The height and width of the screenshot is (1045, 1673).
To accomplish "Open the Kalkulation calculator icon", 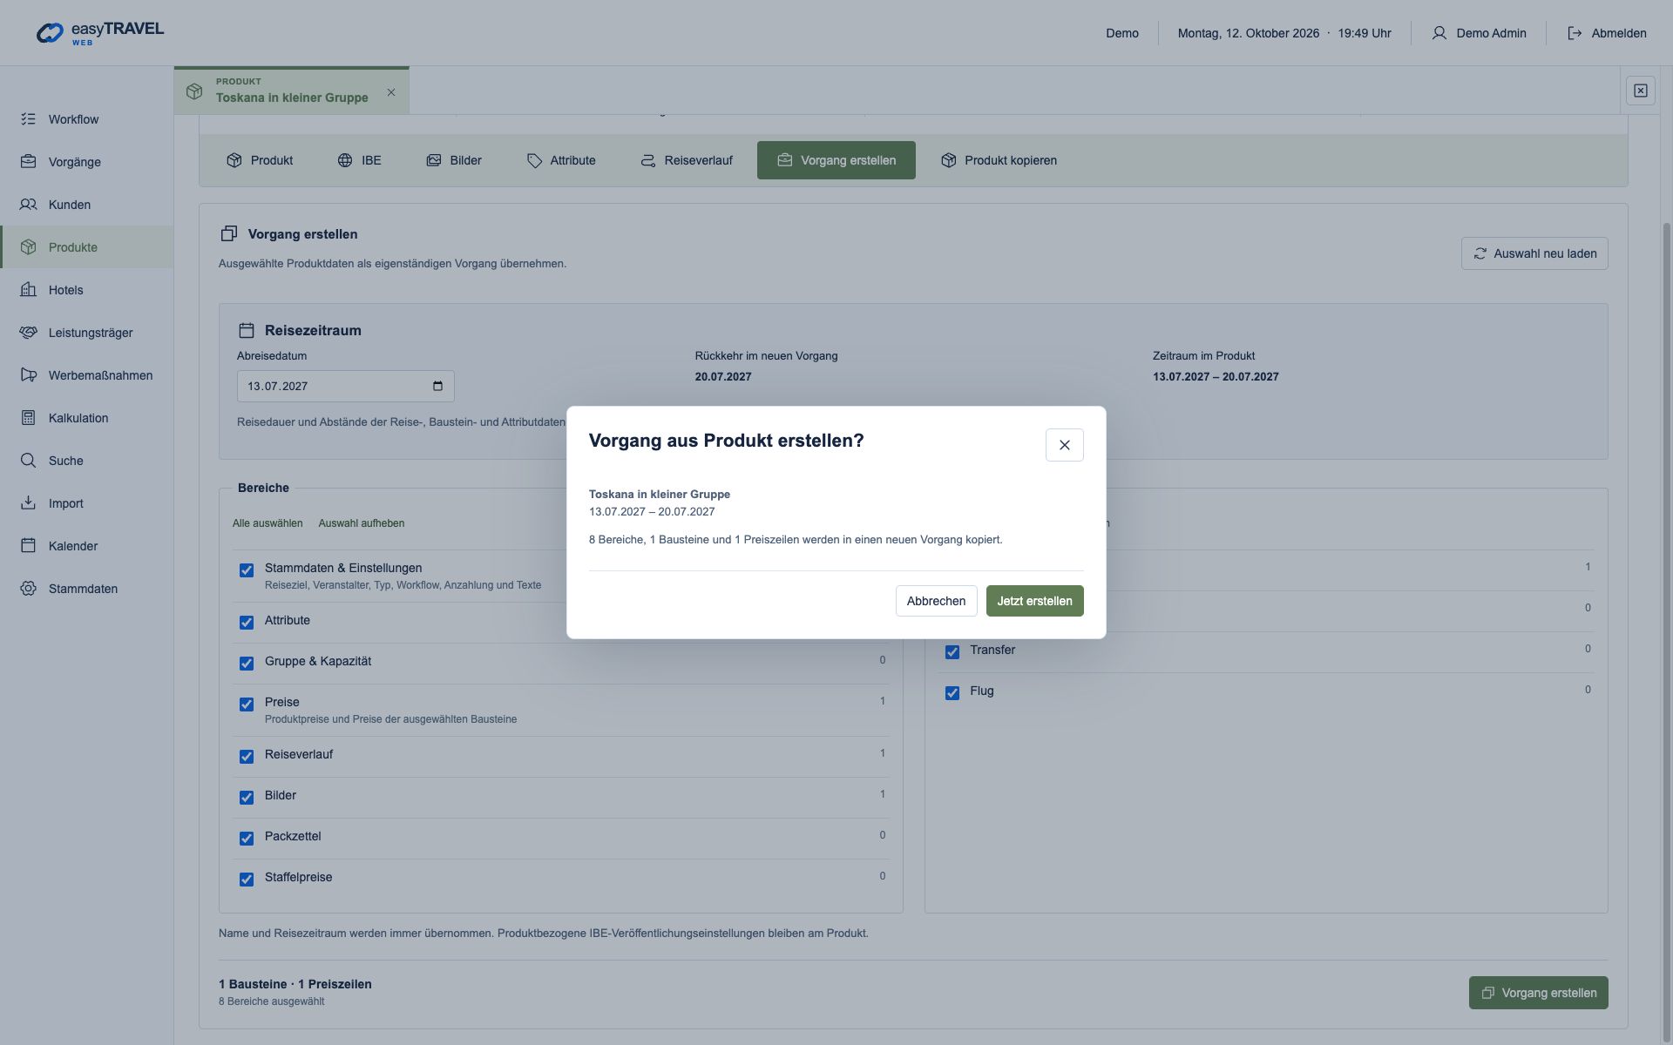I will [x=28, y=418].
